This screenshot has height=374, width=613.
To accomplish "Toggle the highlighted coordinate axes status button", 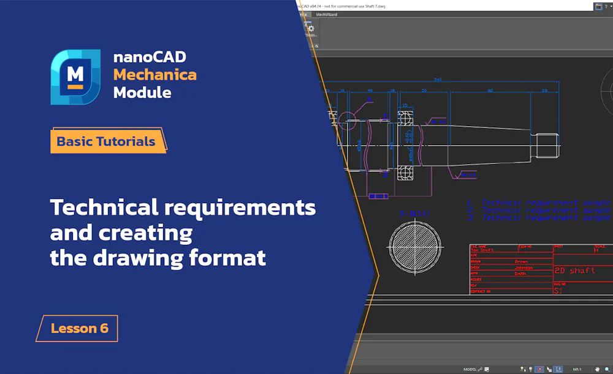I will [558, 369].
